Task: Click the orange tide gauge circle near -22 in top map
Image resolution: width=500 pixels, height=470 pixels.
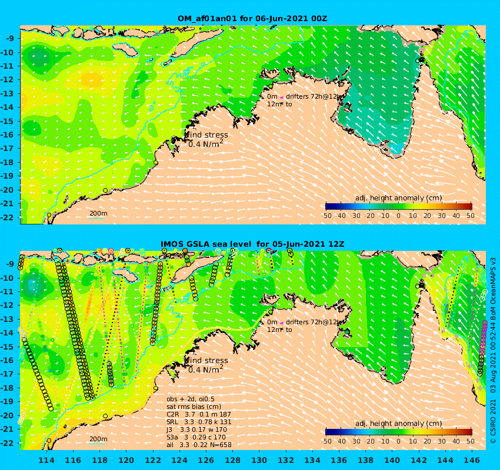Action: coord(49,215)
